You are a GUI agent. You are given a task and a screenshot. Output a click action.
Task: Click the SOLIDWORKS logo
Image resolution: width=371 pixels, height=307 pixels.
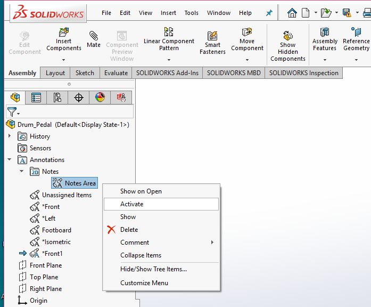tap(48, 13)
